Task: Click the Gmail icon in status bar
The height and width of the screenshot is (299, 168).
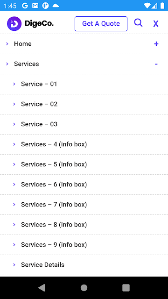Action: tap(35, 6)
